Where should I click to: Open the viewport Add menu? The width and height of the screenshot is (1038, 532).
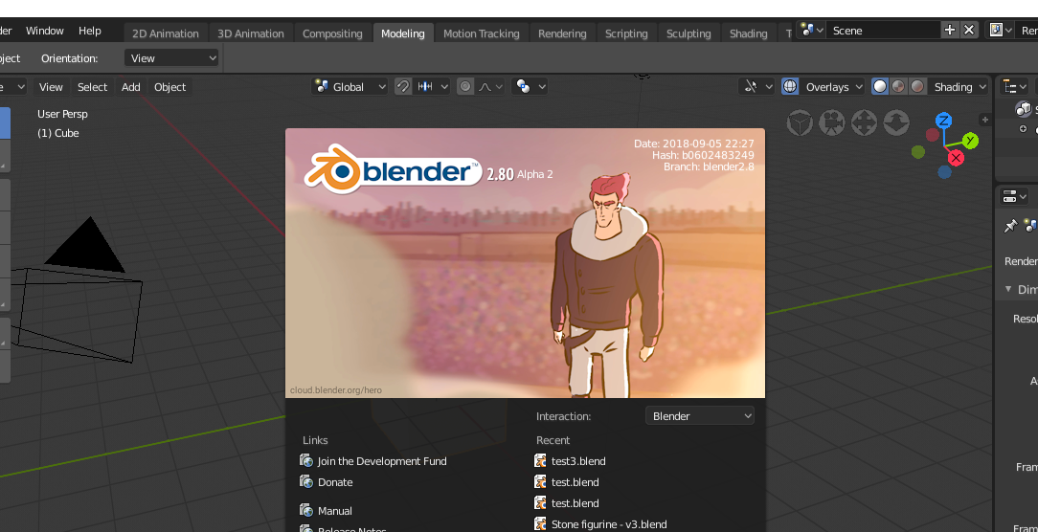click(x=131, y=87)
